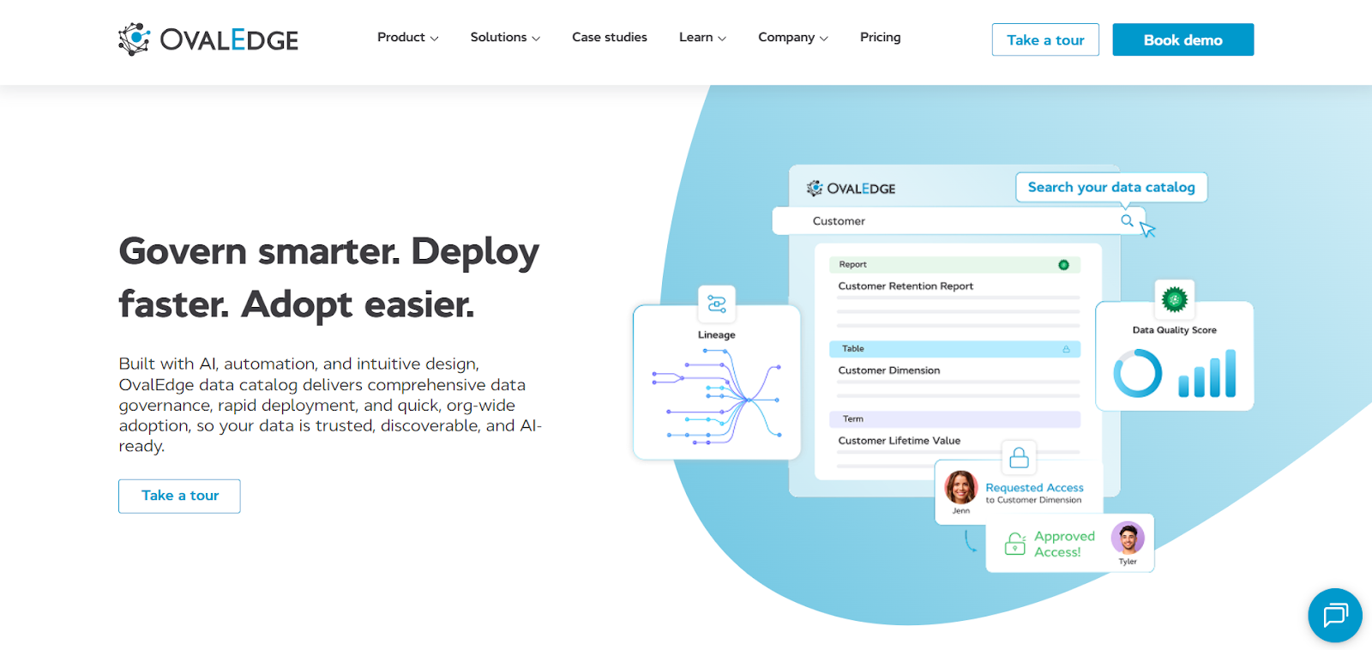Viewport: 1372px width, 650px height.
Task: Click the Term category label
Action: tap(852, 419)
